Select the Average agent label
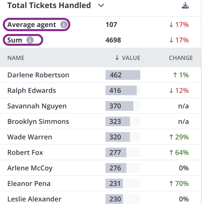The image size is (202, 204). 32,25
